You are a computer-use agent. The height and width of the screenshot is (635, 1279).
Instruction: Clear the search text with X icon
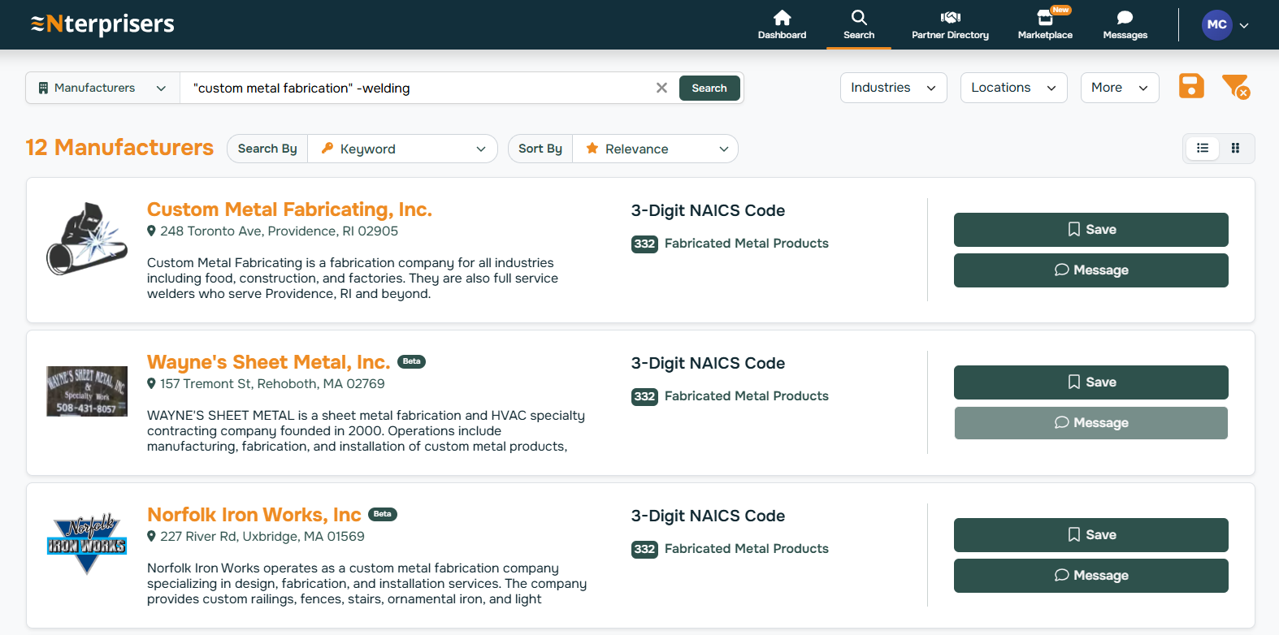pos(661,88)
